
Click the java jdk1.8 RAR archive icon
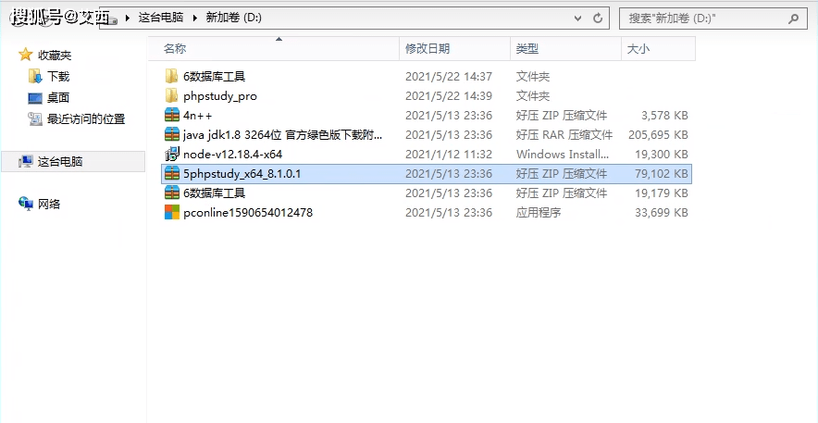tap(171, 134)
